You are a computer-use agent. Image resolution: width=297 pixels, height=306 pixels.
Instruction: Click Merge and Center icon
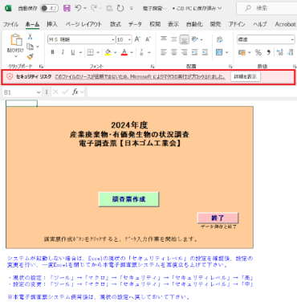pyautogui.click(x=219, y=52)
